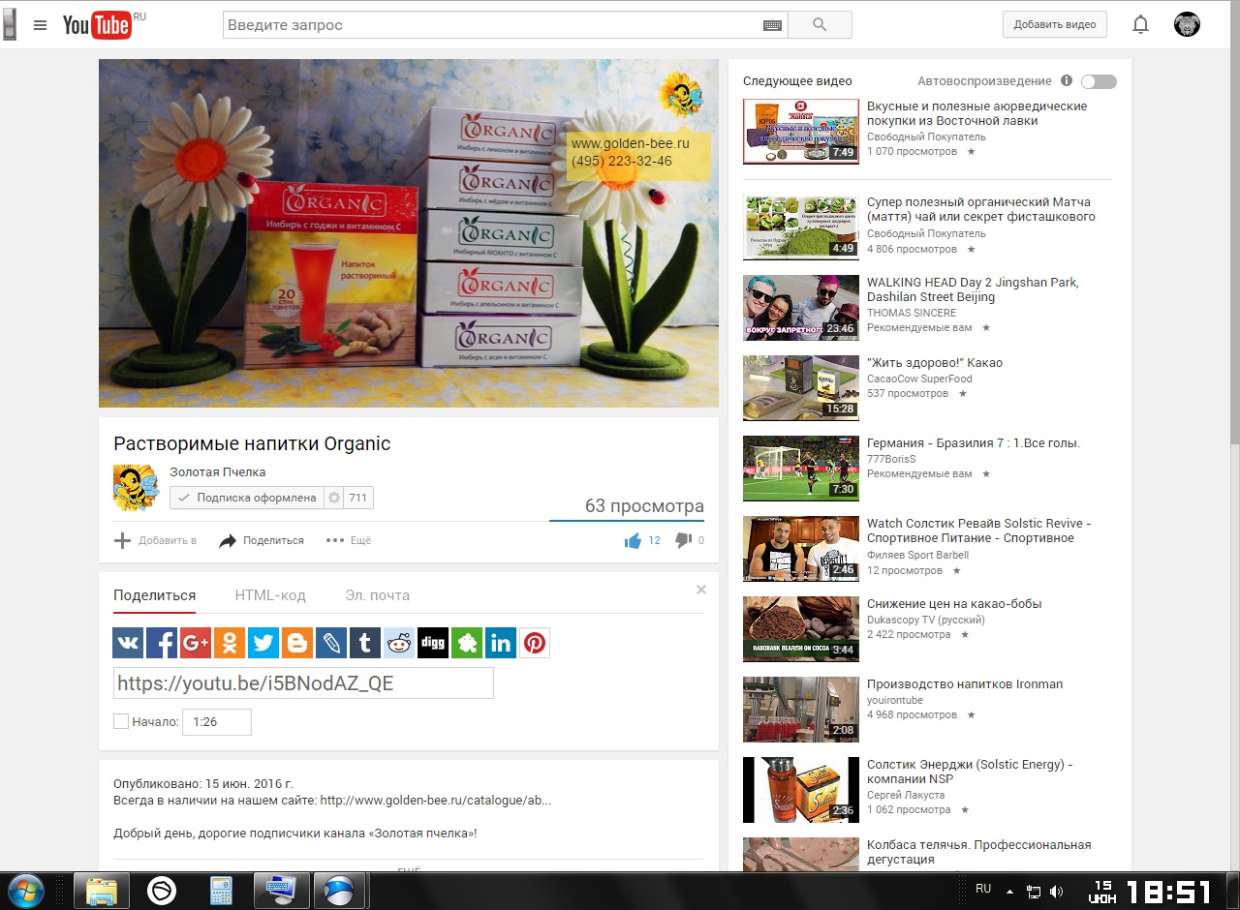The width and height of the screenshot is (1240, 910).
Task: Share video on Google+
Action: (x=196, y=643)
